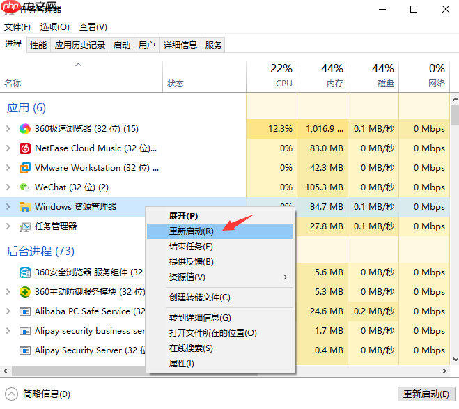Click the 重新启动(E) button
The image size is (459, 409).
pyautogui.click(x=426, y=394)
